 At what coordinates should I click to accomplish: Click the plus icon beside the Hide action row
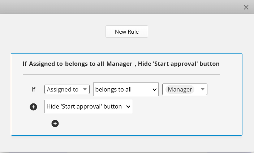pos(33,107)
